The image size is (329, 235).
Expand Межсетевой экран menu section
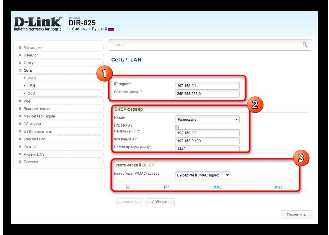[x=60, y=116]
